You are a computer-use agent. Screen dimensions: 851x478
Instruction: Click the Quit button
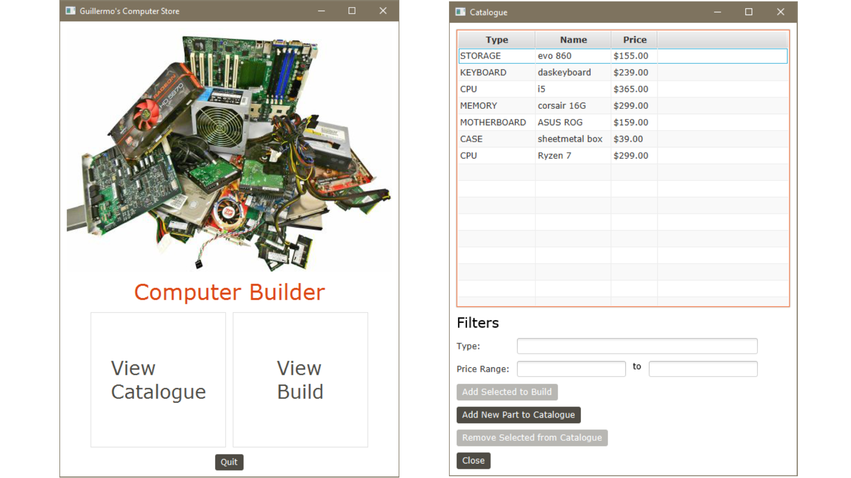pyautogui.click(x=229, y=462)
